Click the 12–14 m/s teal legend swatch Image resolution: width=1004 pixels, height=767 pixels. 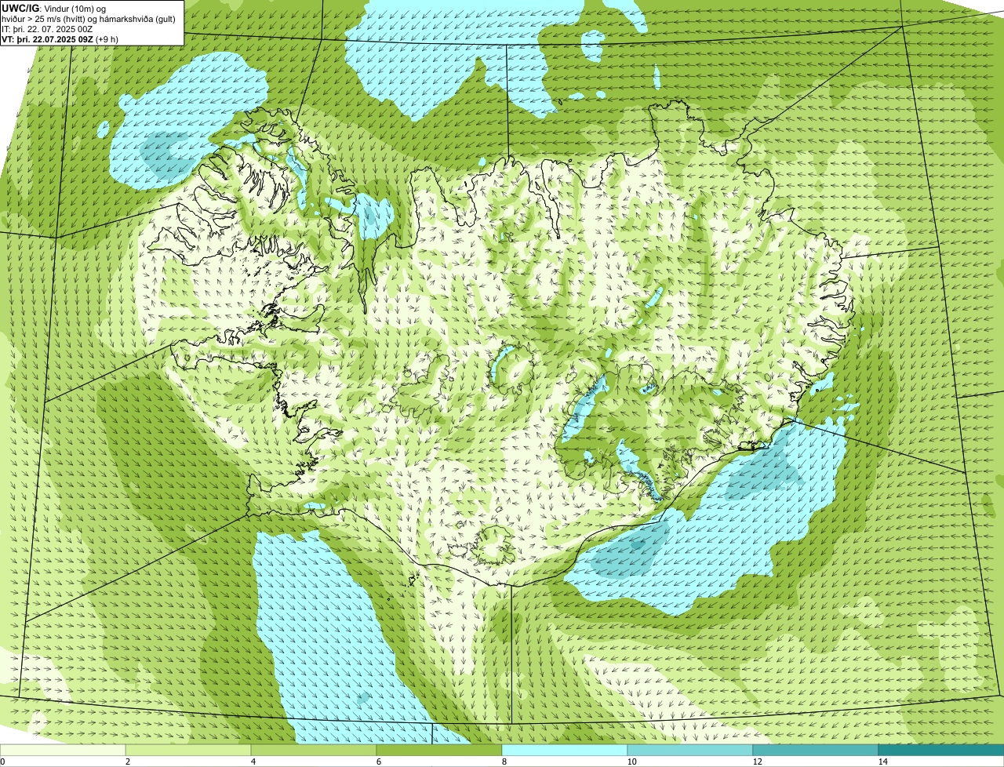click(x=816, y=750)
